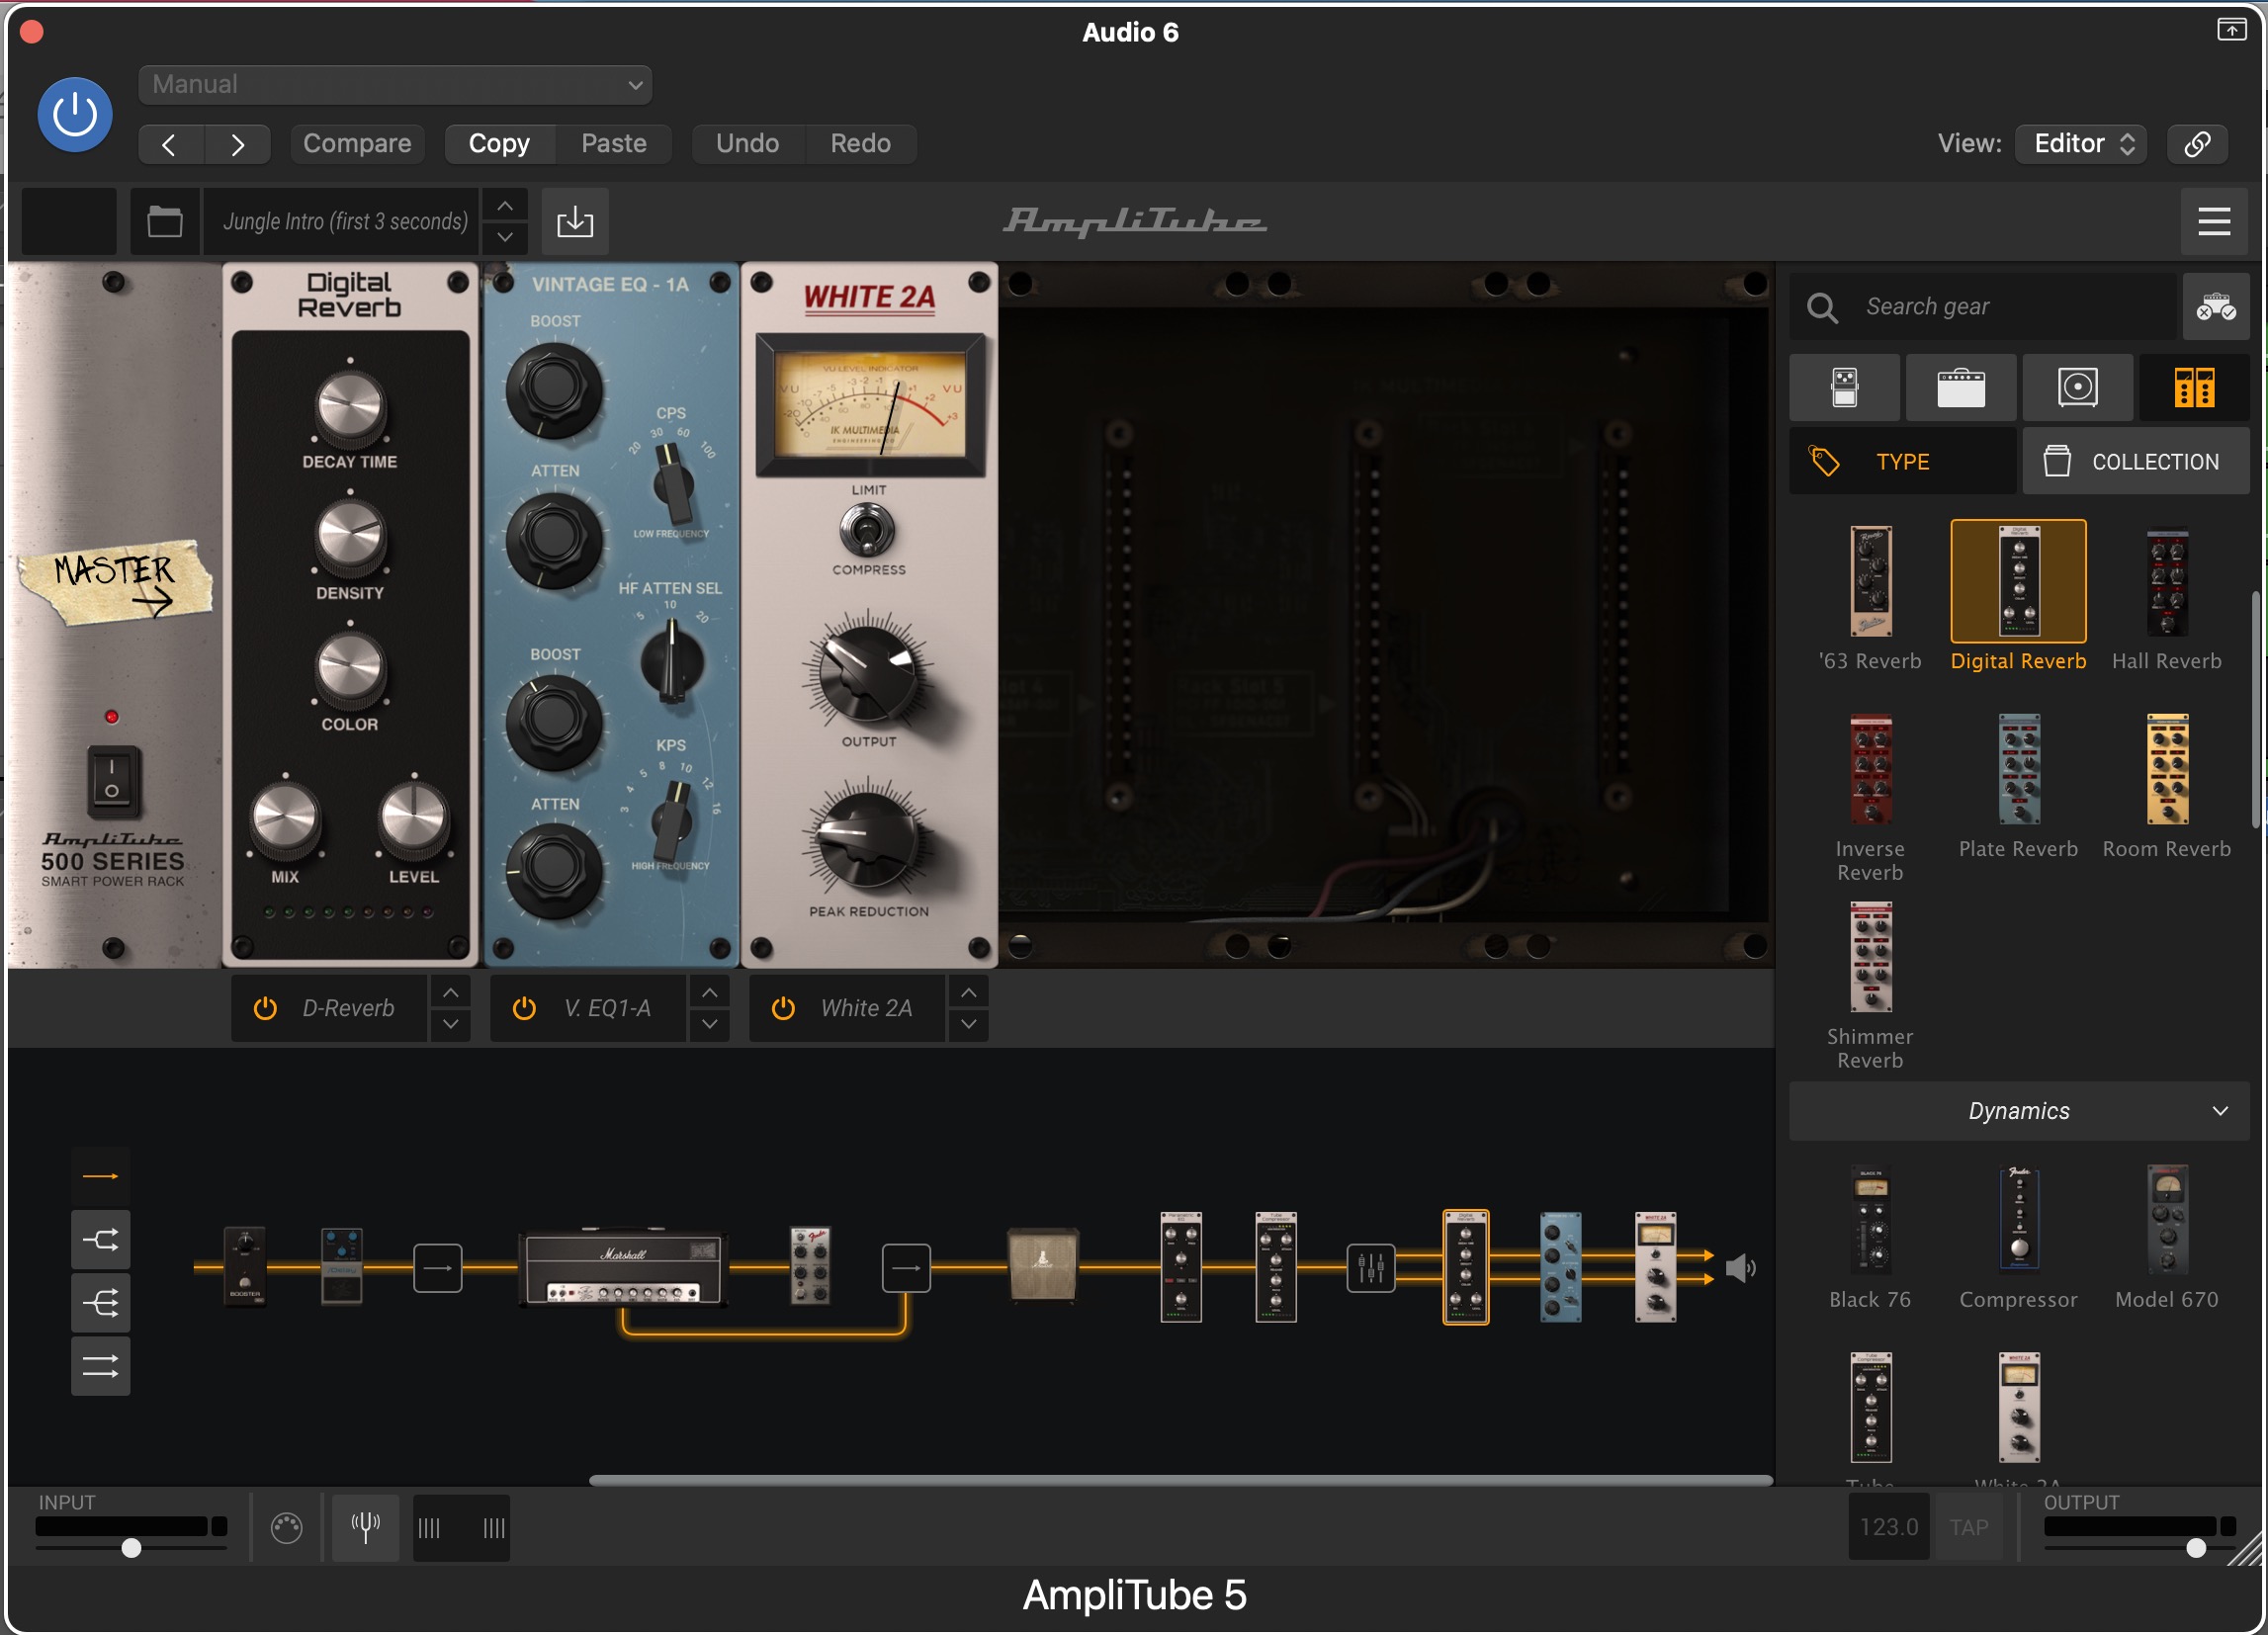
Task: Click the INPUT level slider handle
Action: (x=131, y=1548)
